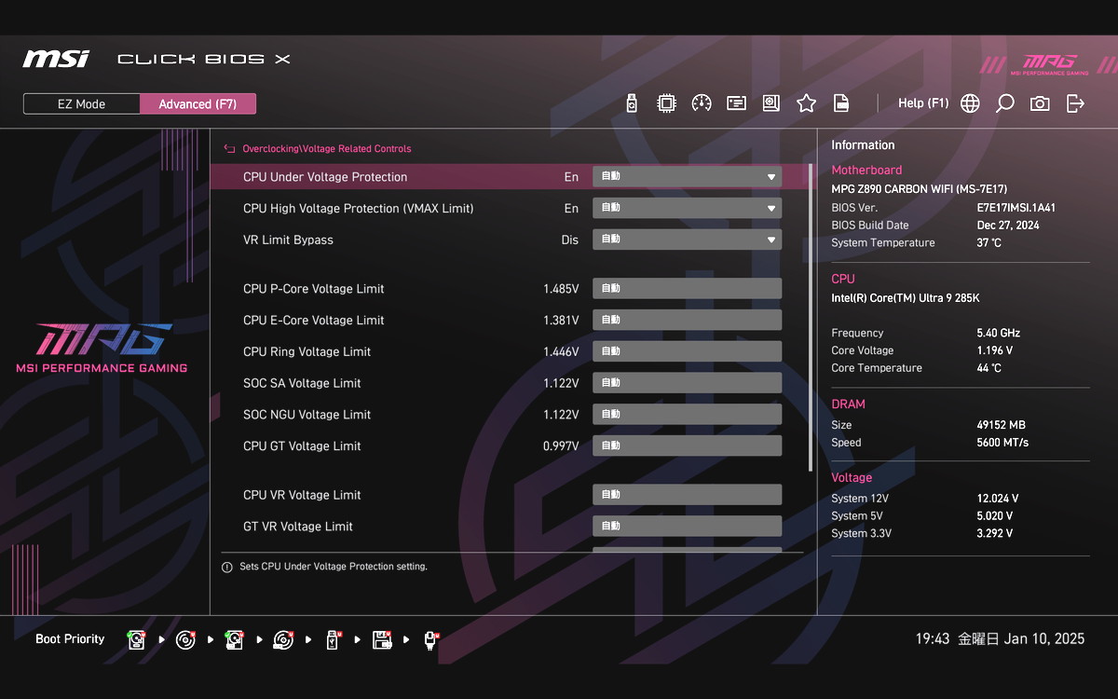1118x699 pixels.
Task: Expand CPU Under Voltage Protection dropdown
Action: click(687, 177)
